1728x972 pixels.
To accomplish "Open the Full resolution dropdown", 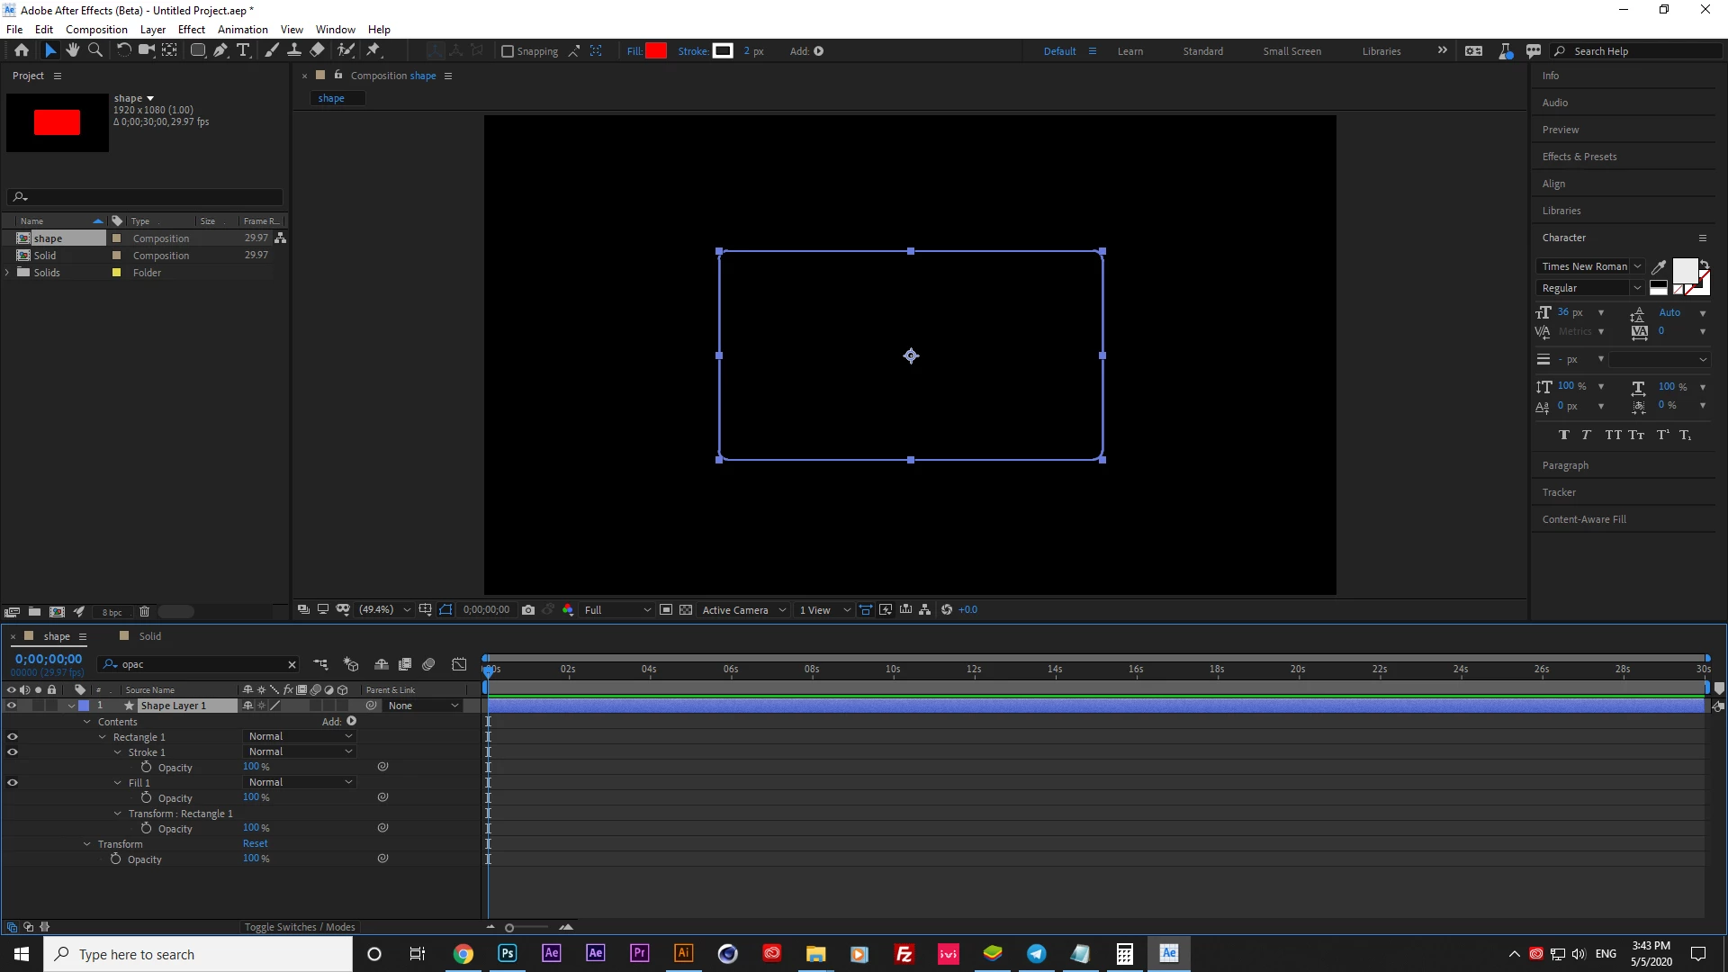I will pyautogui.click(x=617, y=609).
